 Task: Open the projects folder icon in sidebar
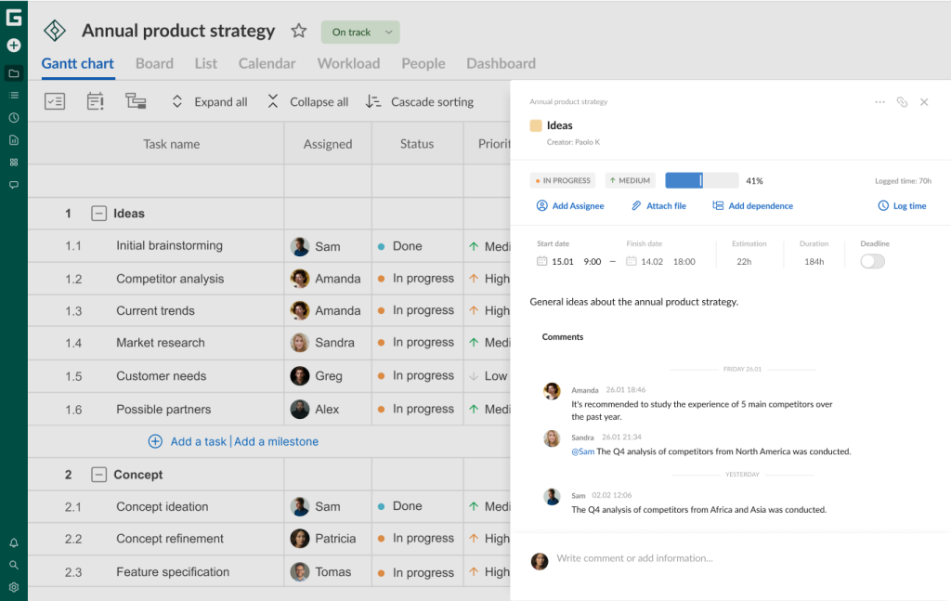point(13,72)
